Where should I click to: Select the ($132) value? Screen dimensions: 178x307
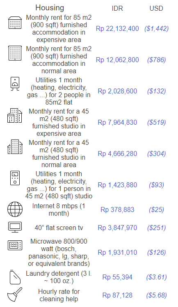click(x=156, y=91)
